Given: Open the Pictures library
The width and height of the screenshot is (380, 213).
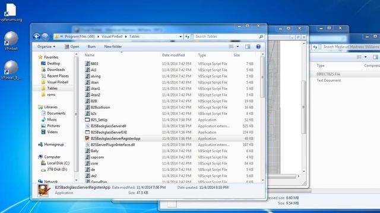Looking at the screenshot, I should click(x=50, y=126).
